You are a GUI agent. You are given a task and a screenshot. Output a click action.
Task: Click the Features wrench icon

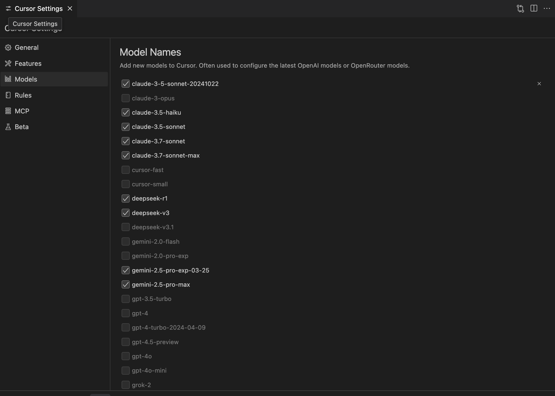point(8,63)
